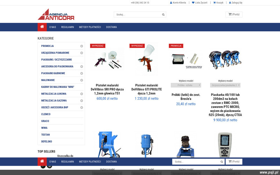The width and height of the screenshot is (280, 175).
Task: Open PIASKARKI / OCZYSZCZARKI category
Action: point(56,59)
